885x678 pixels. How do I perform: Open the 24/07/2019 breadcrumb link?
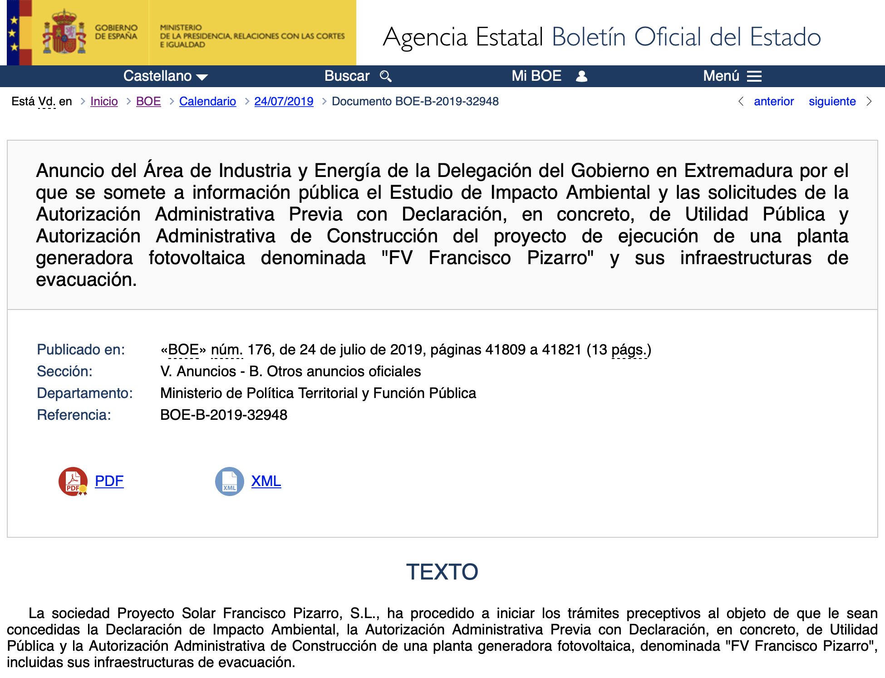pyautogui.click(x=284, y=101)
